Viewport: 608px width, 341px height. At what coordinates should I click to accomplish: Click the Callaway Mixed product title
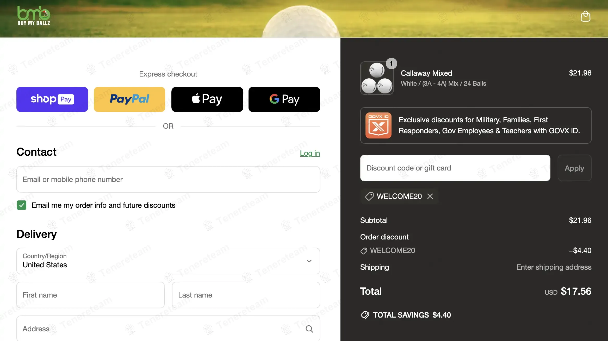tap(426, 73)
